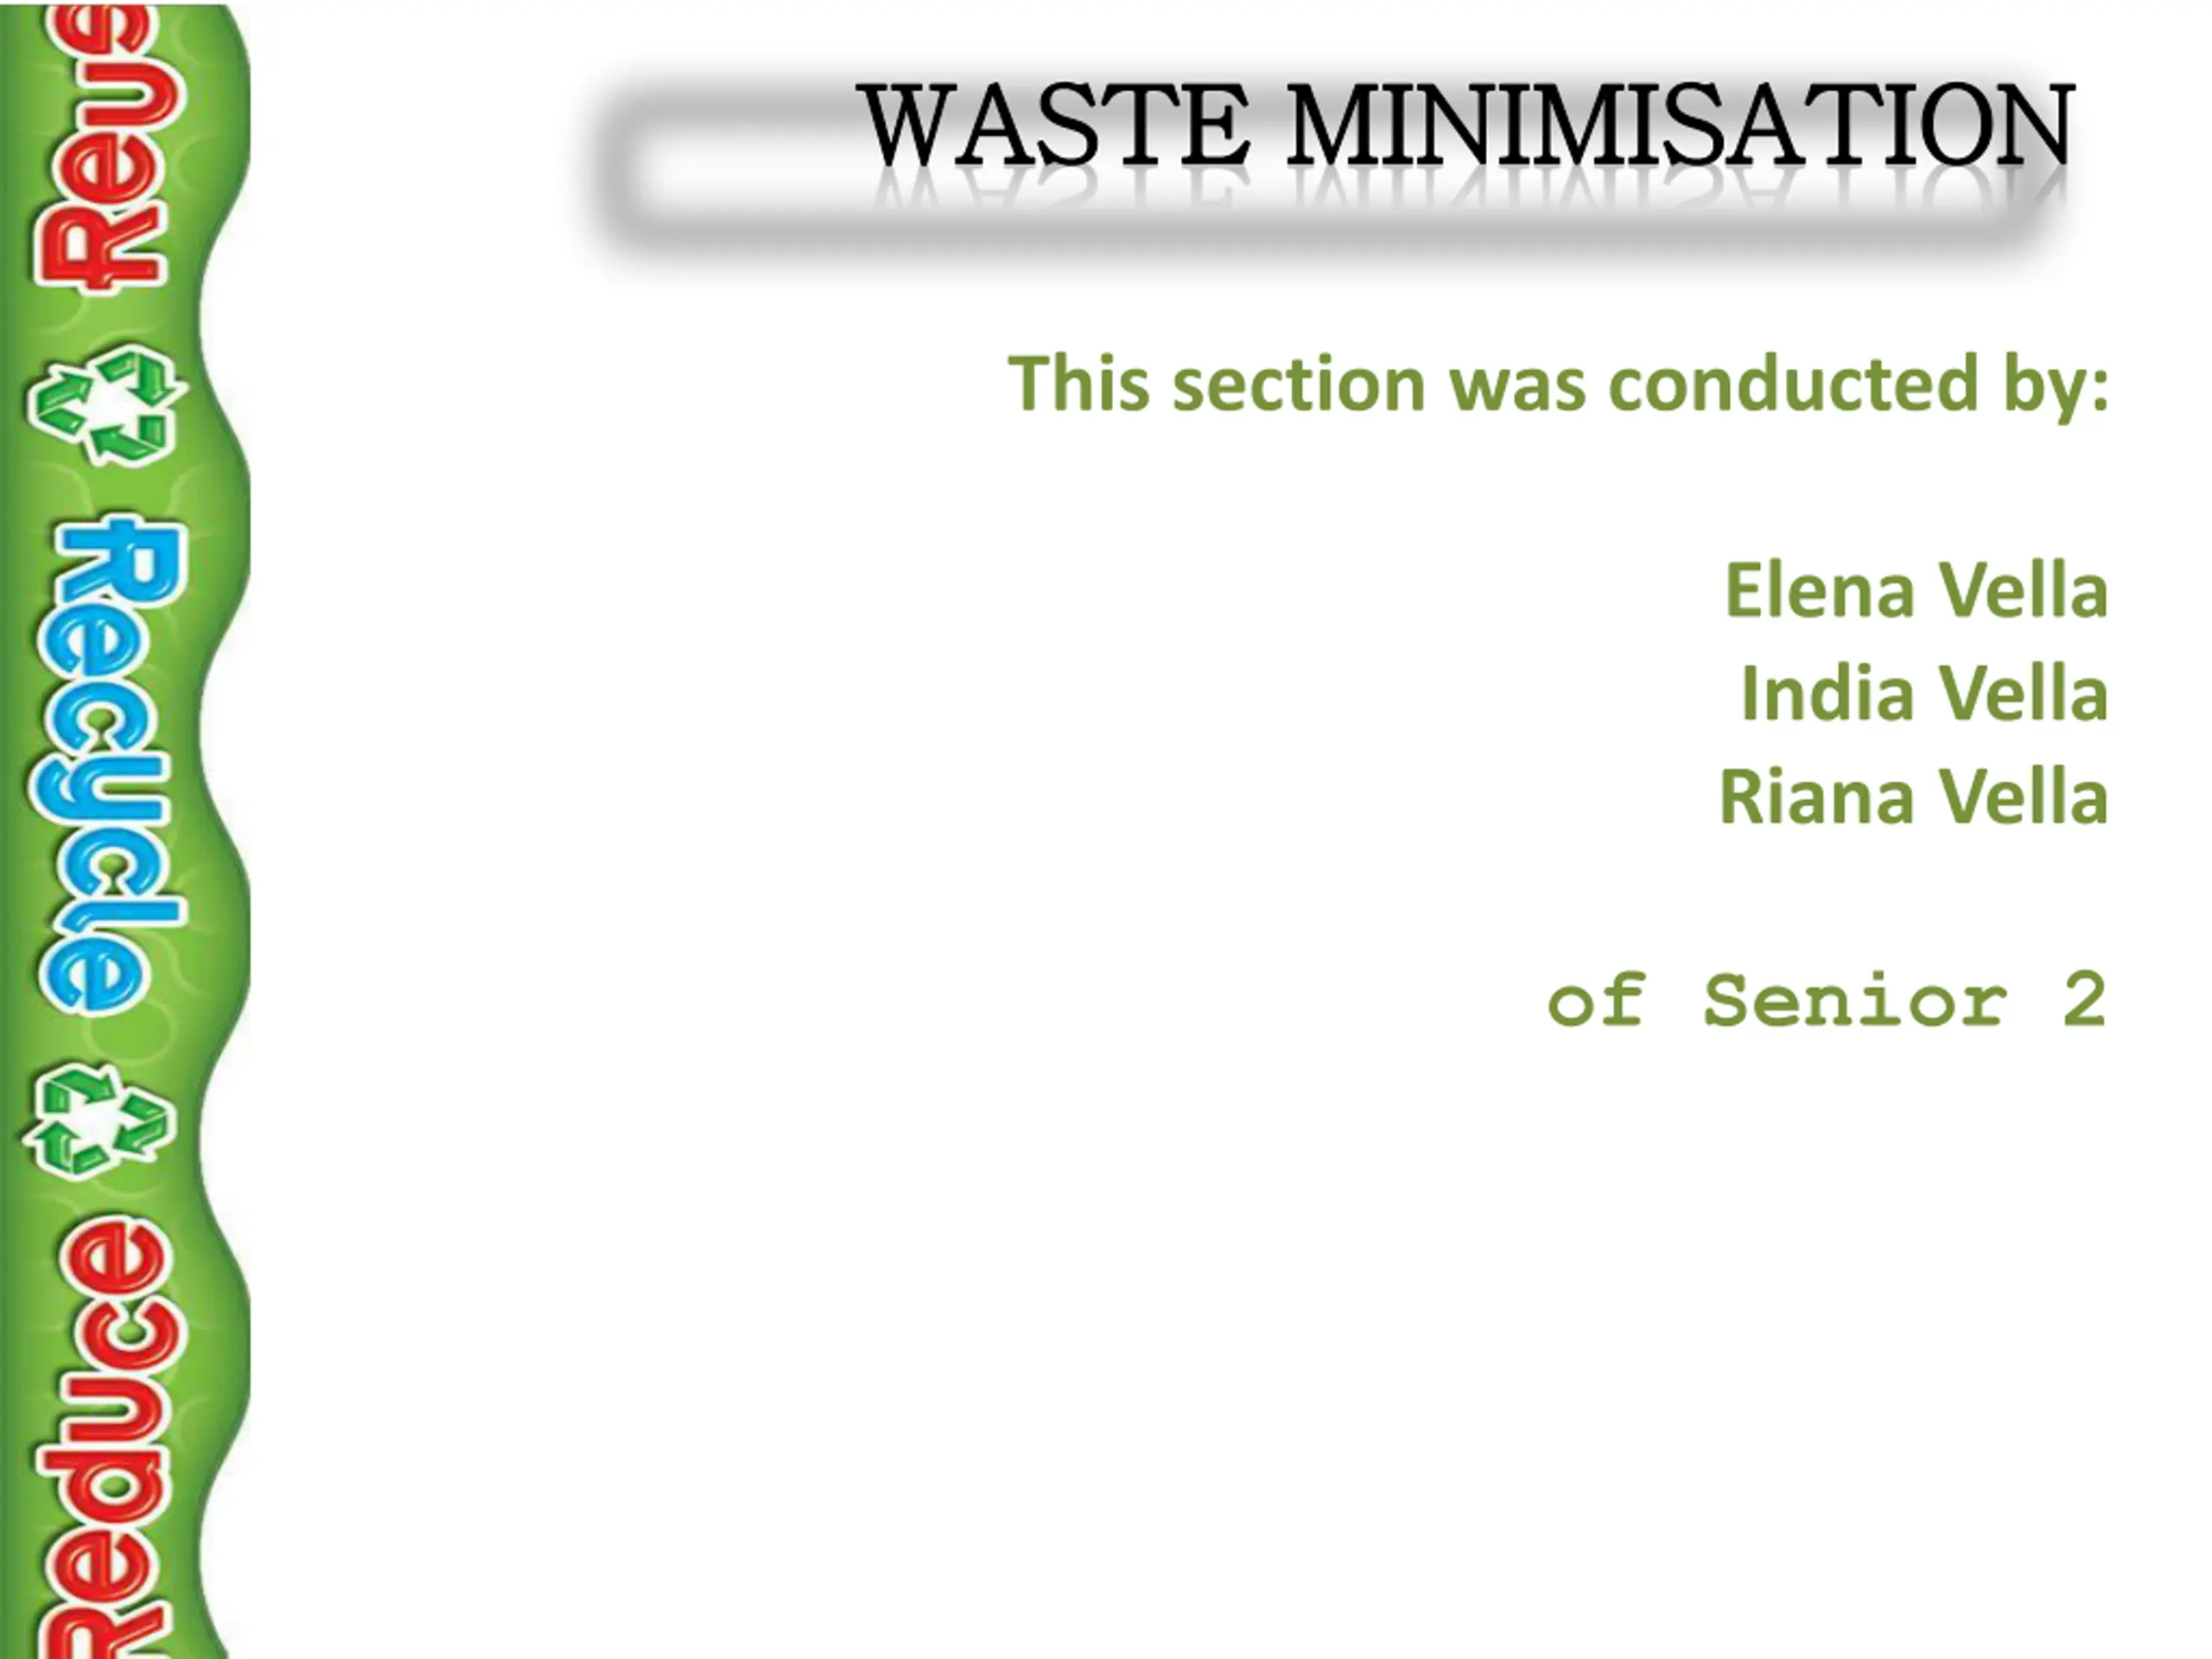Viewport: 2212px width, 1659px height.
Task: Click the word 'This' in the subtitle
Action: point(1078,383)
